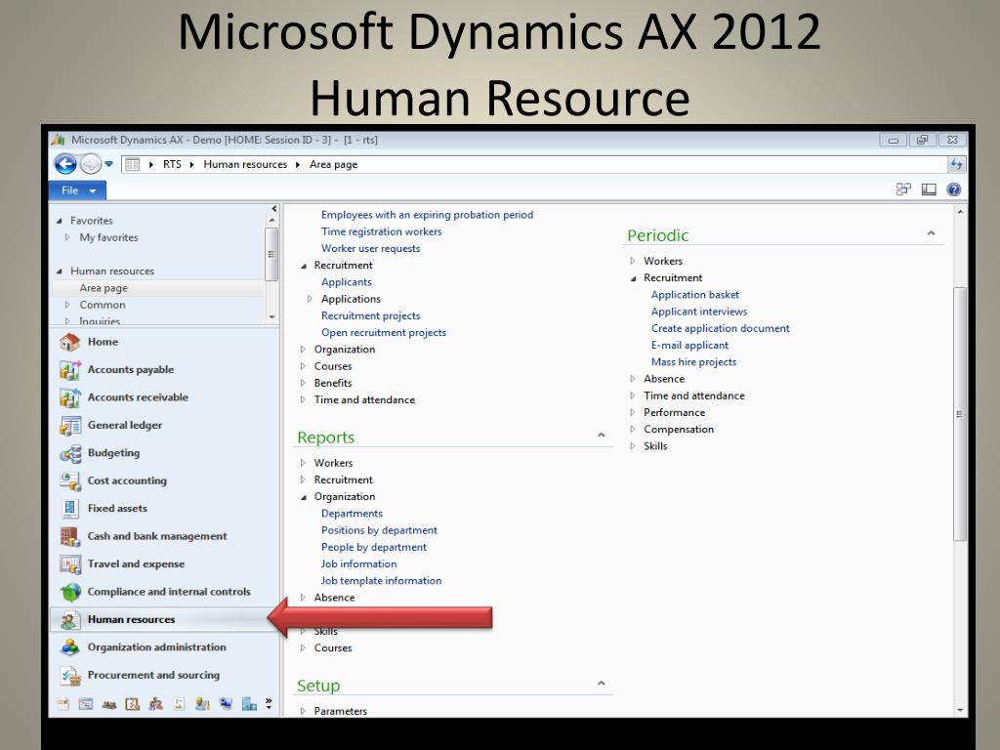Open Help via the blue question mark

click(954, 189)
